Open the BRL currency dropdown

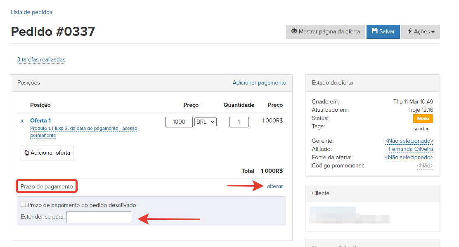point(206,122)
